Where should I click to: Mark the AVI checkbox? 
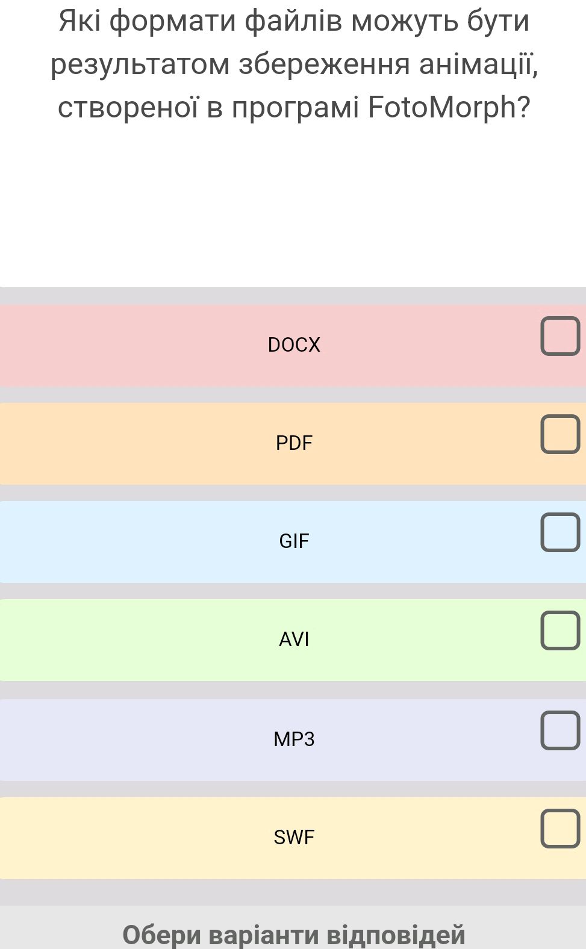pos(560,630)
